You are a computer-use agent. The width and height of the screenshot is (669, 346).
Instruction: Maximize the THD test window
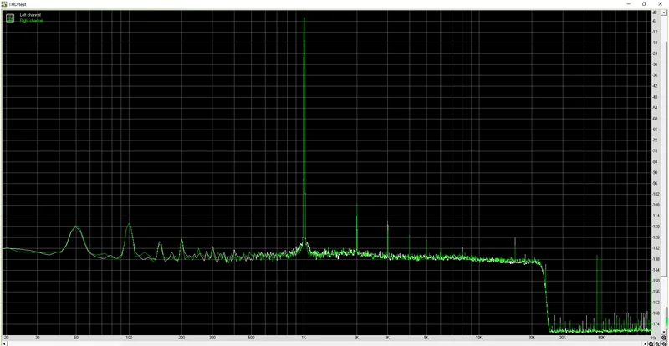click(x=644, y=3)
